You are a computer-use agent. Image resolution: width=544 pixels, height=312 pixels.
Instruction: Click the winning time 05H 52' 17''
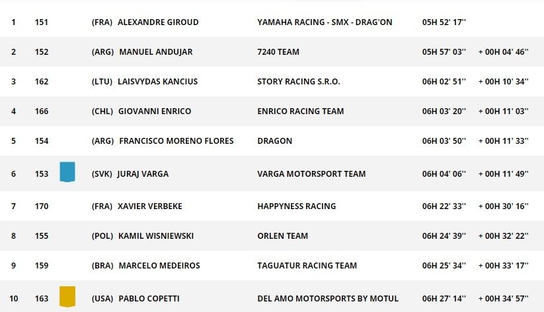[444, 22]
